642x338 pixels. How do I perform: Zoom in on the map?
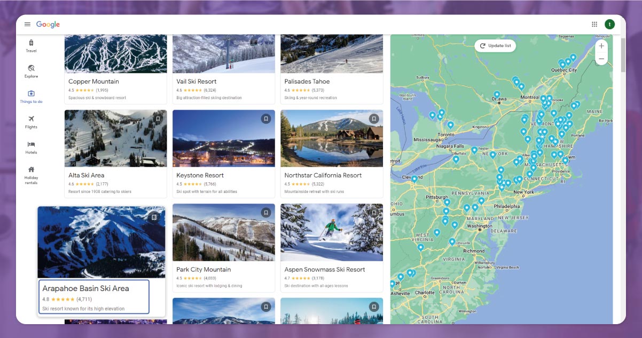(601, 46)
